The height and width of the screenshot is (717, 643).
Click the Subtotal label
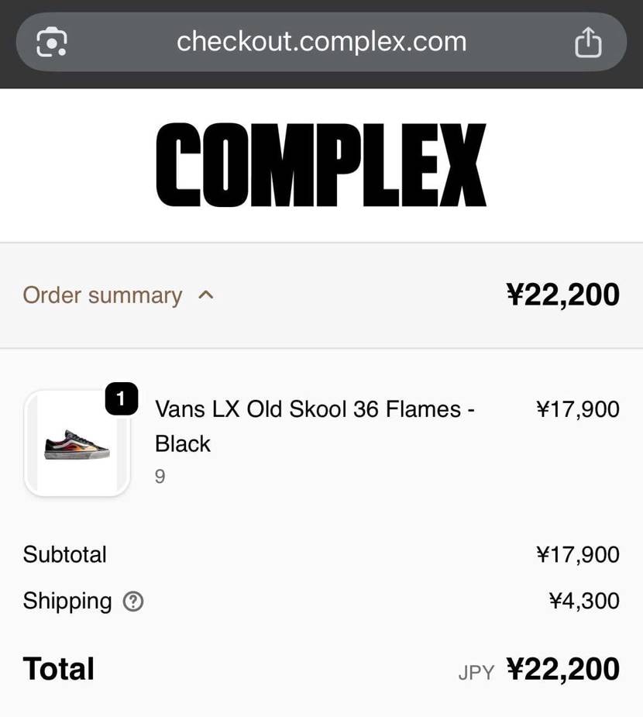64,554
